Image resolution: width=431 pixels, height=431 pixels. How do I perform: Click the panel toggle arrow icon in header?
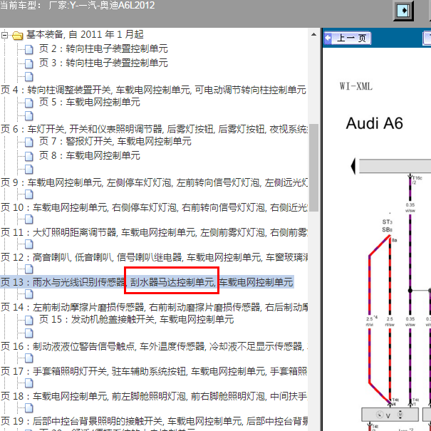tap(403, 11)
